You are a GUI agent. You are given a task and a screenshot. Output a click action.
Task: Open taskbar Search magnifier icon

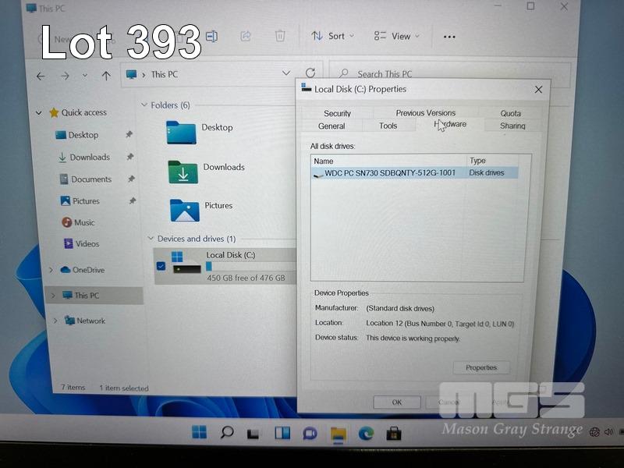(227, 432)
